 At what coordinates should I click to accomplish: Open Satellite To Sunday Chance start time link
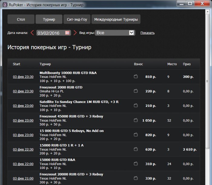pos(23,106)
